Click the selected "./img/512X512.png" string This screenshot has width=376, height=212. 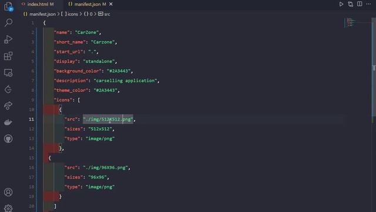[x=108, y=119]
